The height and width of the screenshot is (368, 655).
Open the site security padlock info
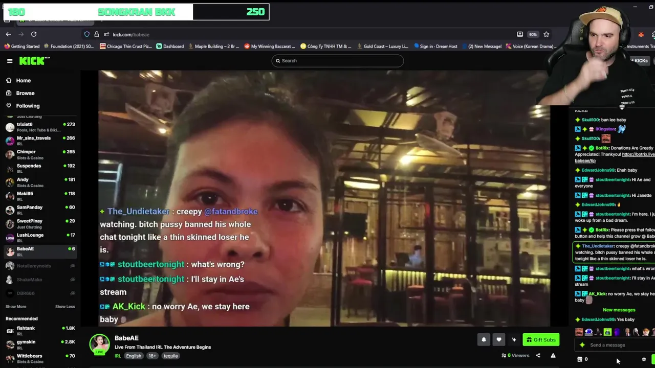pyautogui.click(x=97, y=34)
